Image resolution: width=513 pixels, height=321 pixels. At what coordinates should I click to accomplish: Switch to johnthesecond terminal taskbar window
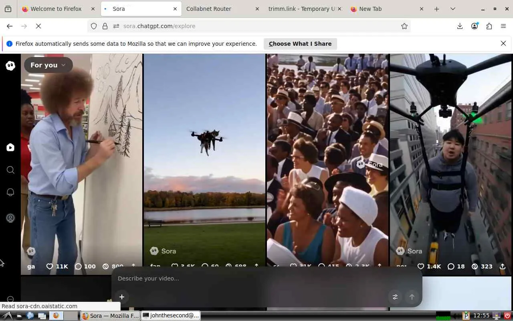[171, 316]
